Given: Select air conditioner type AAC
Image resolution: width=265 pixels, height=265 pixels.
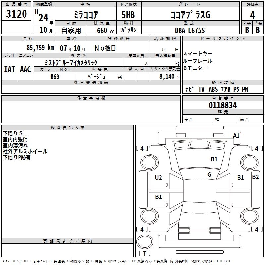Looking at the screenshot, I should click(x=26, y=69).
